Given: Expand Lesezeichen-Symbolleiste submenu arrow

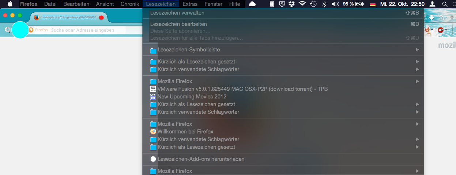Looking at the screenshot, I should 417,50.
